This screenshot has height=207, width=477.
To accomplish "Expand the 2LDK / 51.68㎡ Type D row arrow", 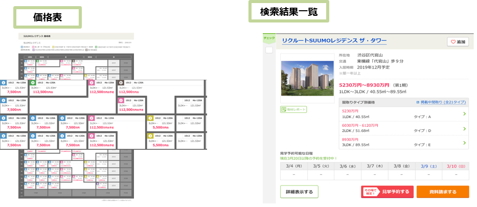I will (464, 129).
